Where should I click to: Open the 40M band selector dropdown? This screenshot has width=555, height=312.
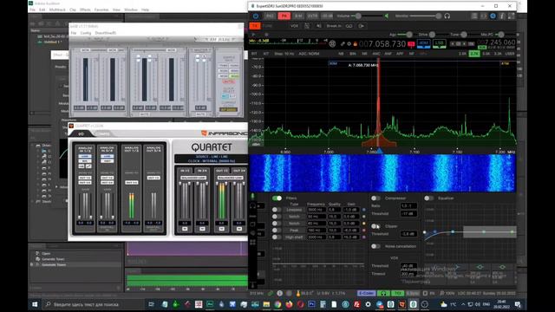(x=424, y=43)
